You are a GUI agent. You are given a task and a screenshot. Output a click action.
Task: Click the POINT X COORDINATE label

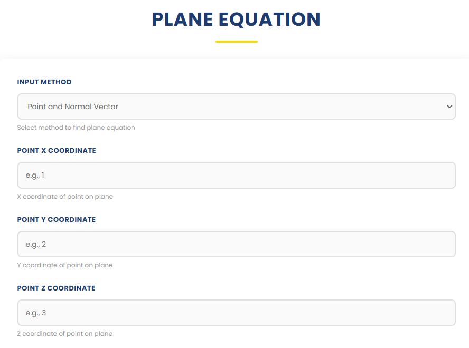point(56,150)
